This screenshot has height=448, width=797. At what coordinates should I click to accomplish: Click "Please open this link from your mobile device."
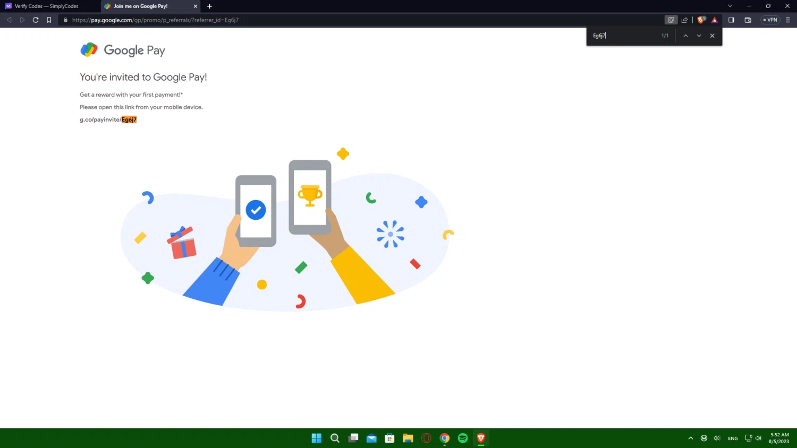(x=141, y=107)
